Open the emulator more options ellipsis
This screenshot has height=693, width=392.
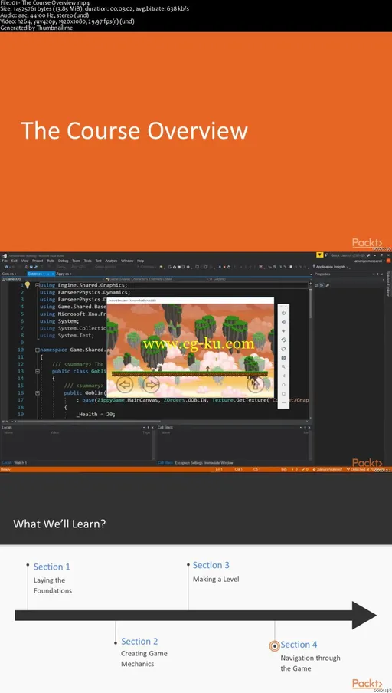283,402
